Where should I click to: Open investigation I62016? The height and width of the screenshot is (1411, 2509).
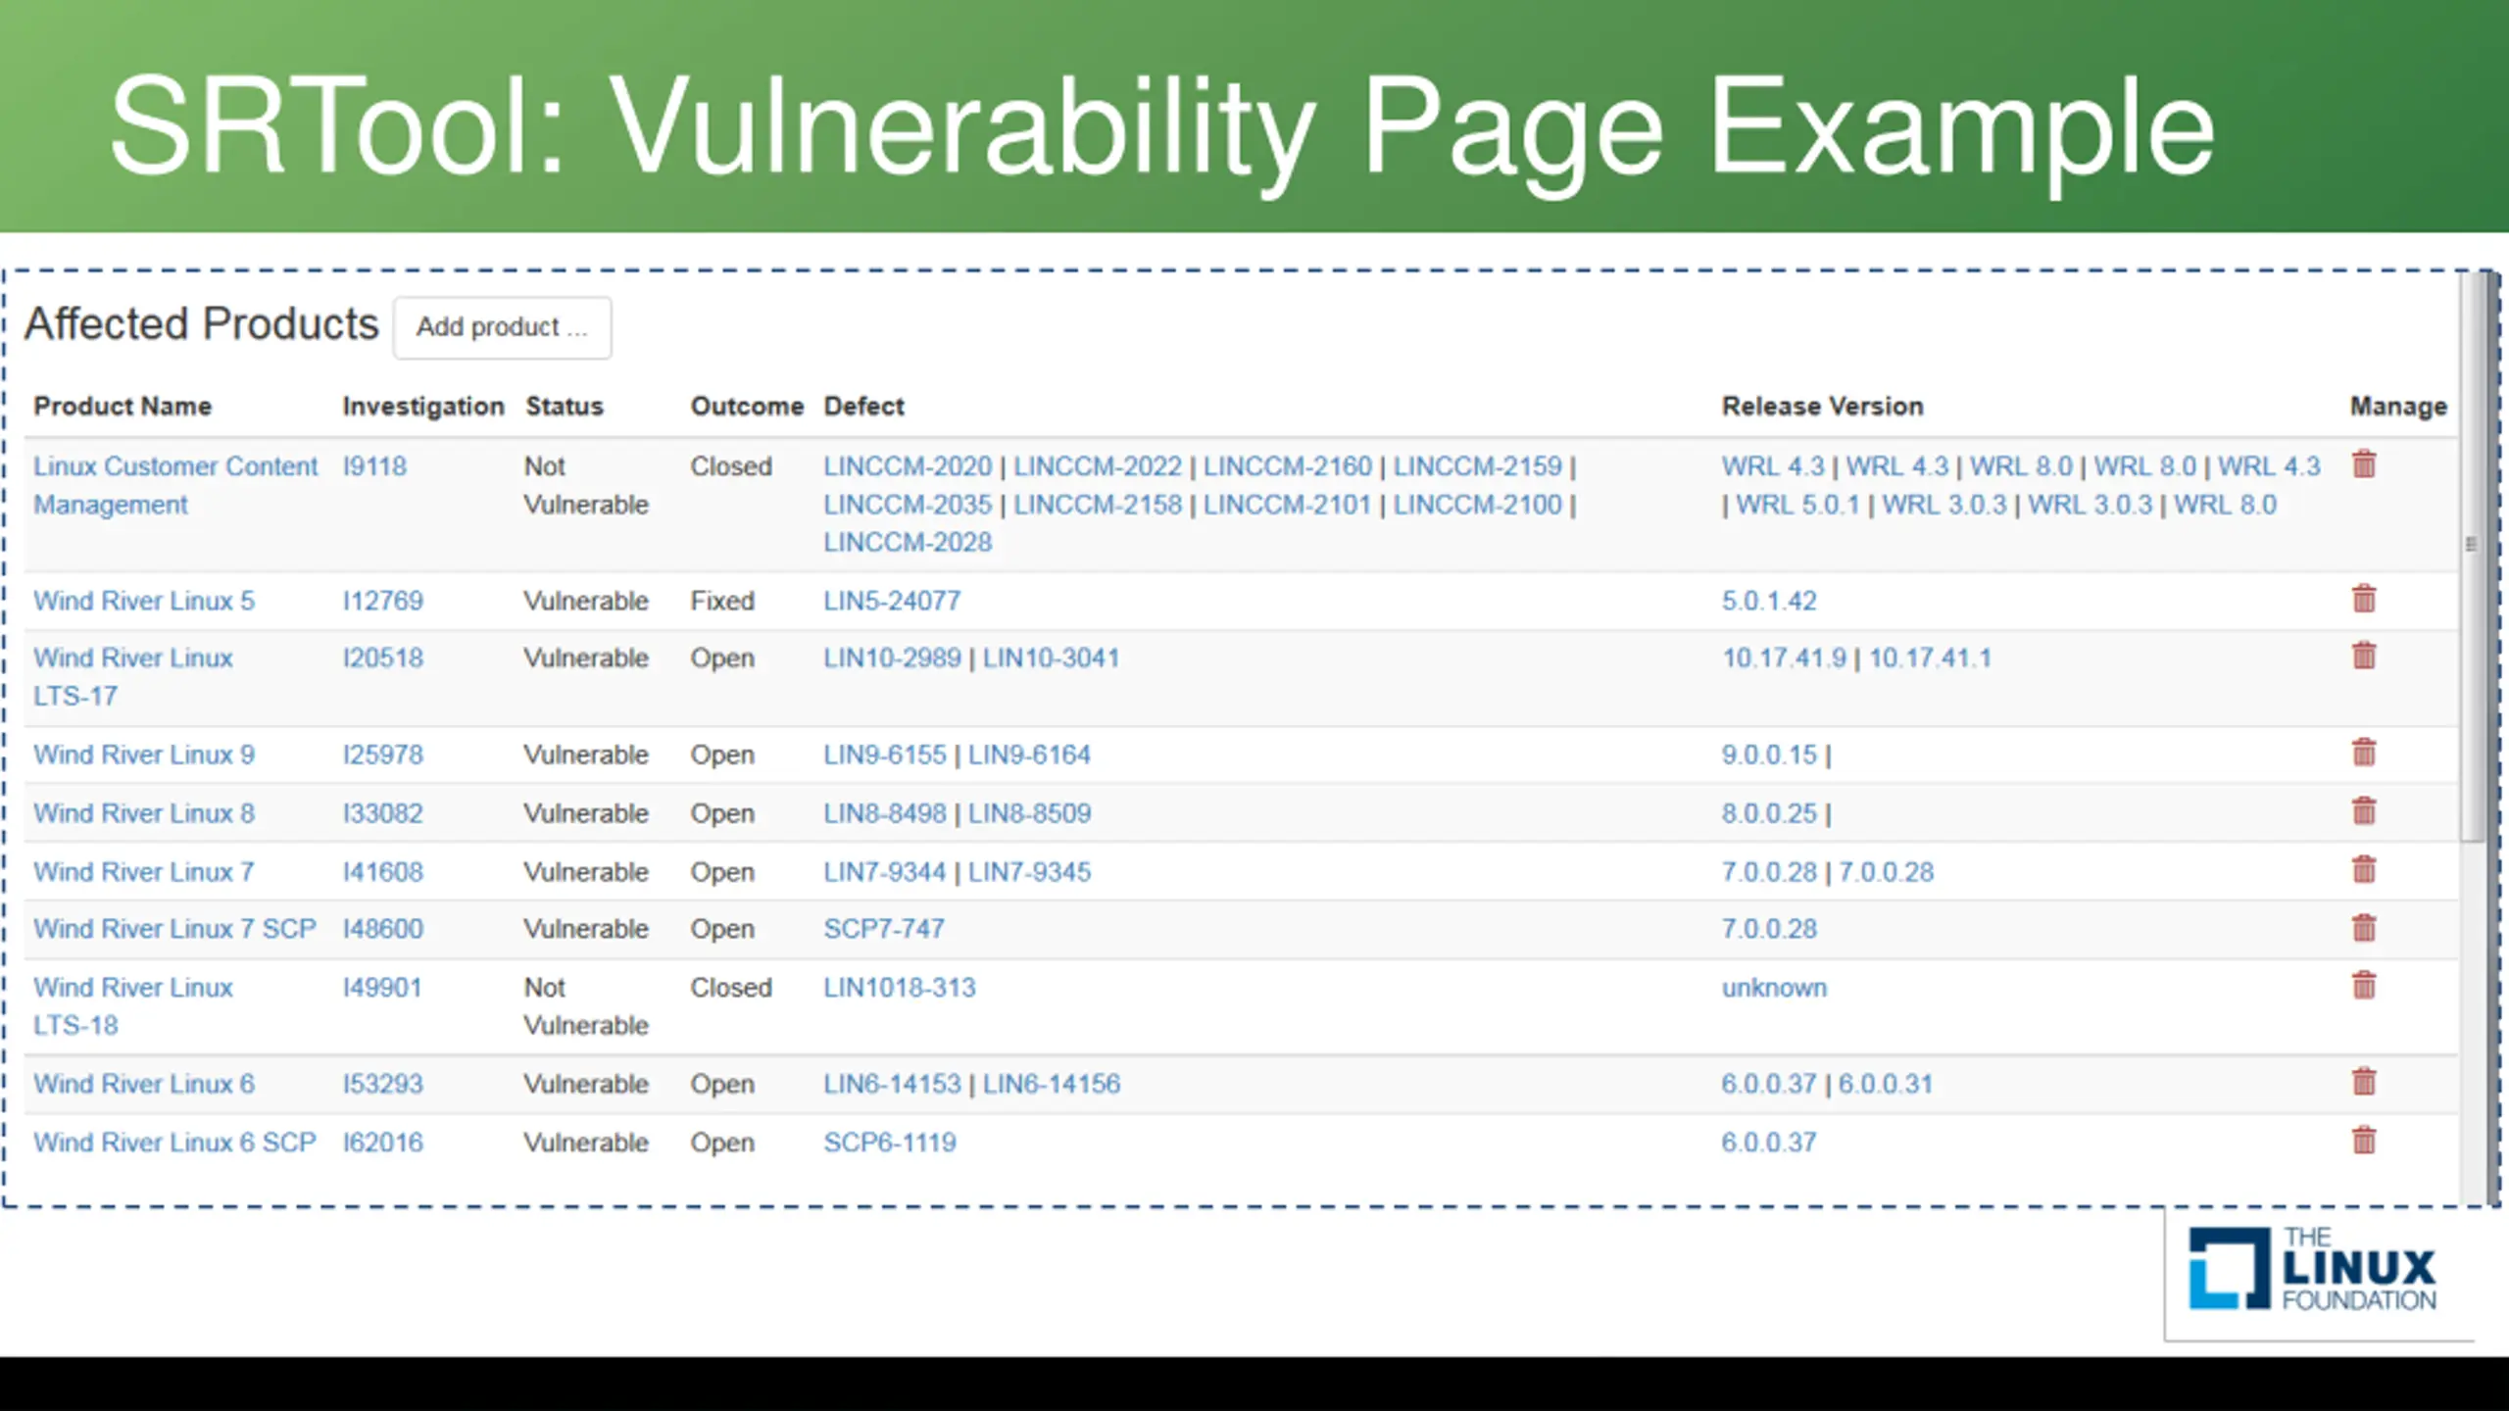point(383,1143)
